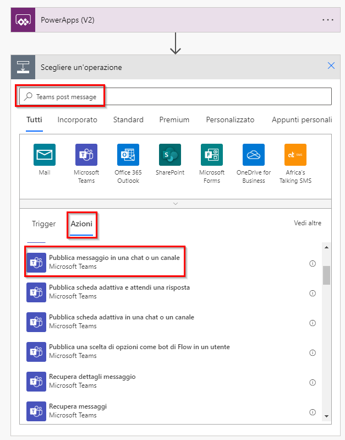Expand the connectors list with chevron

(x=176, y=204)
